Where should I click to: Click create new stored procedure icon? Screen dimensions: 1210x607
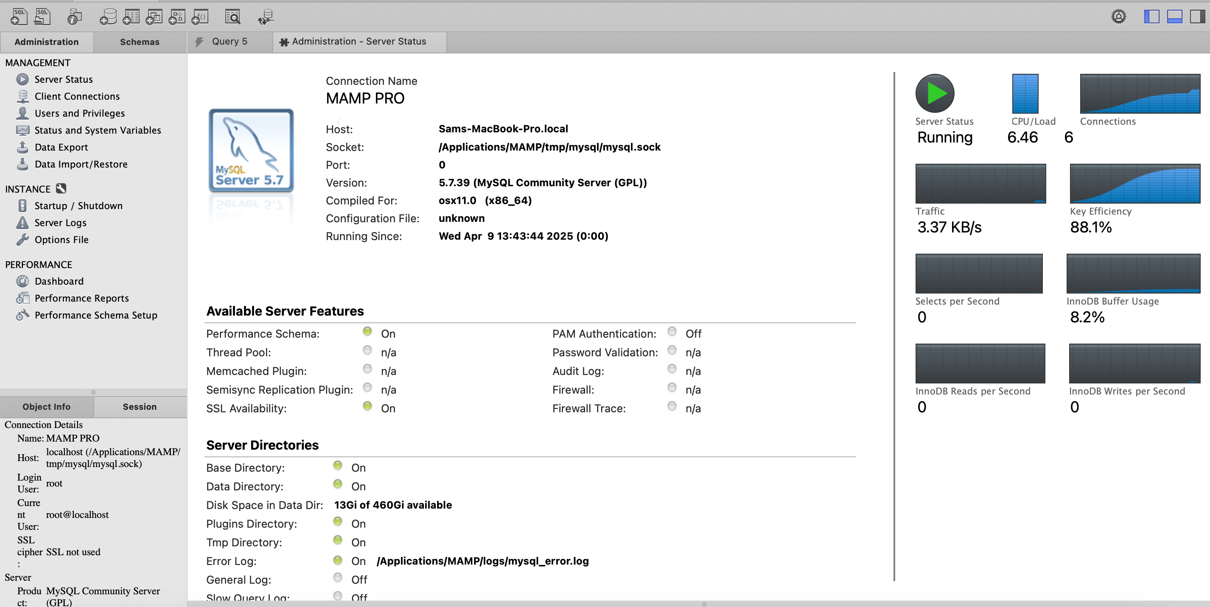coord(177,17)
